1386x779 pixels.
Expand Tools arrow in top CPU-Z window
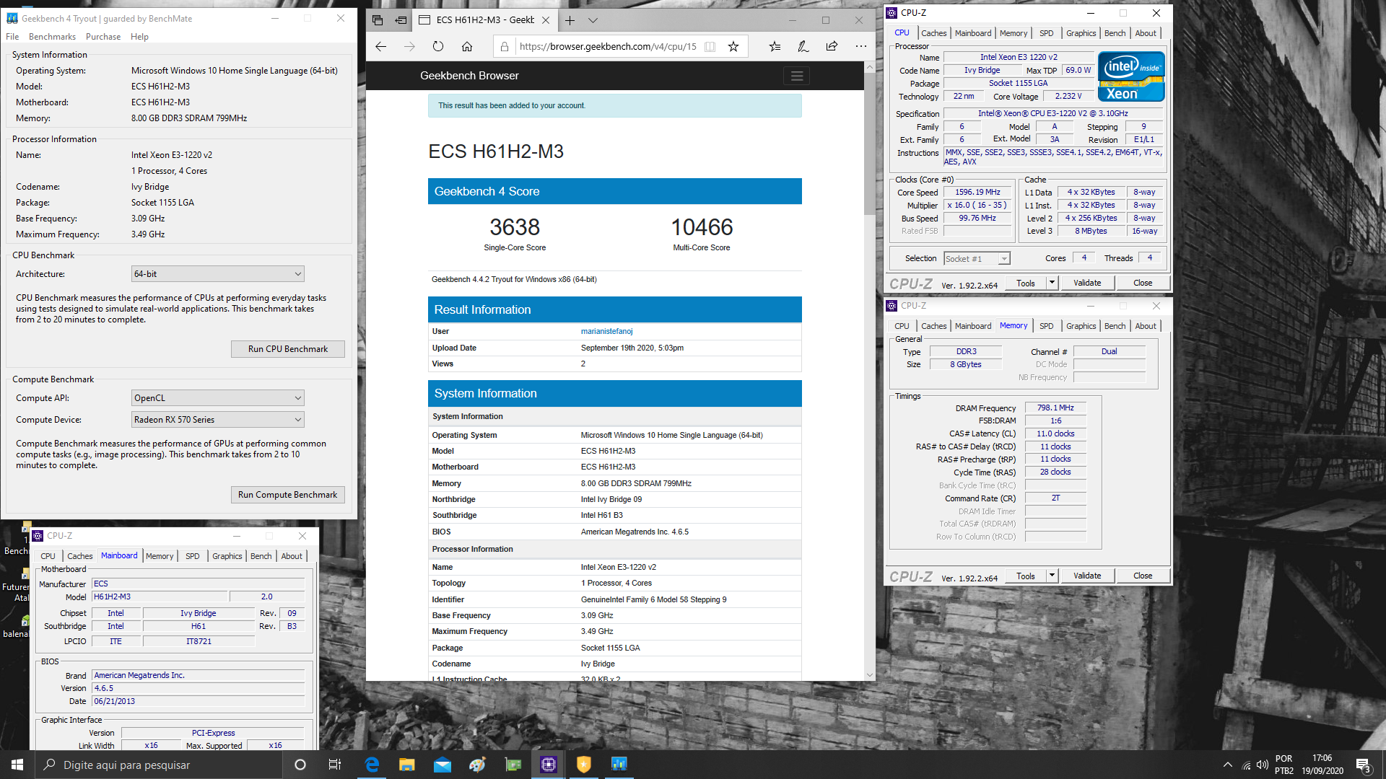click(x=1052, y=283)
